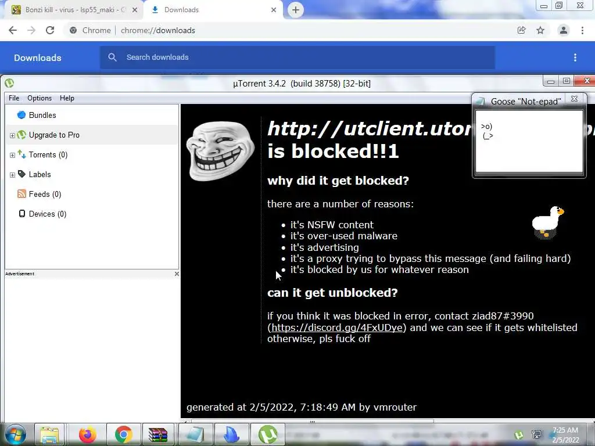595x446 pixels.
Task: Open the discord.gg/4FxUDye link
Action: (x=337, y=328)
